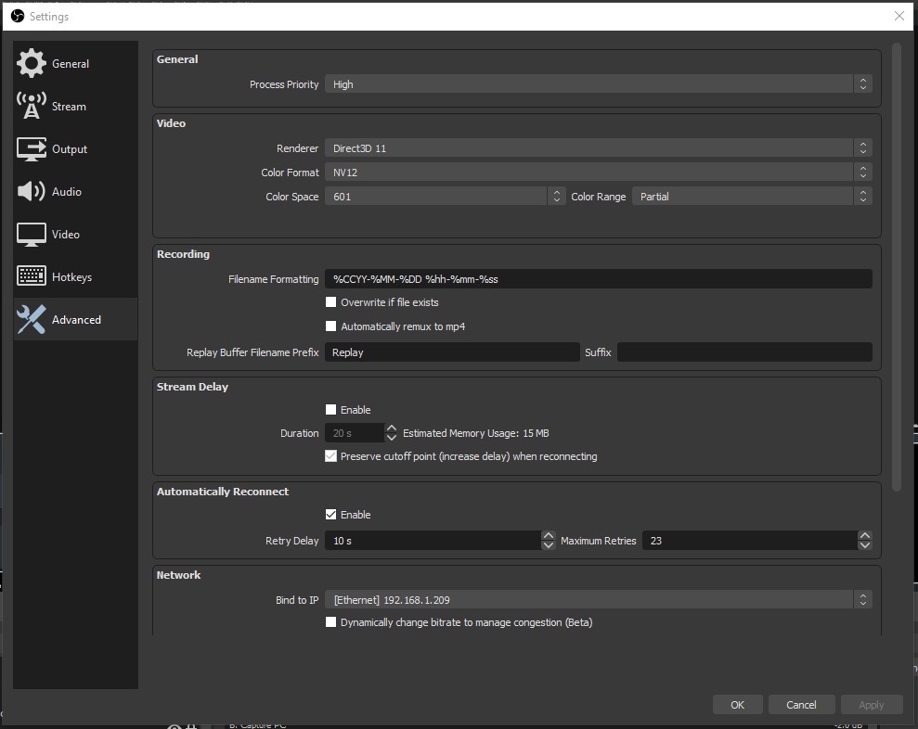The image size is (918, 729).
Task: Increase Stream Delay Duration with up arrow
Action: click(392, 428)
